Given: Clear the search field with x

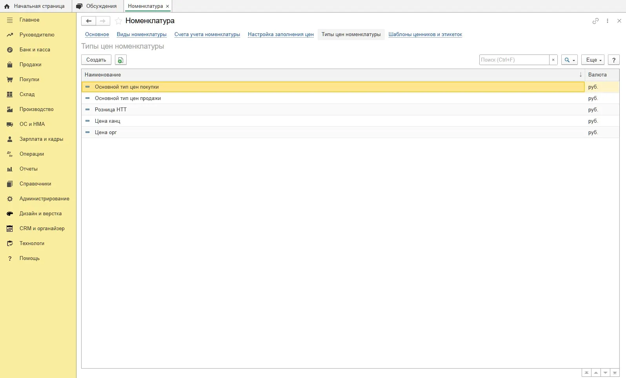Looking at the screenshot, I should (x=553, y=60).
